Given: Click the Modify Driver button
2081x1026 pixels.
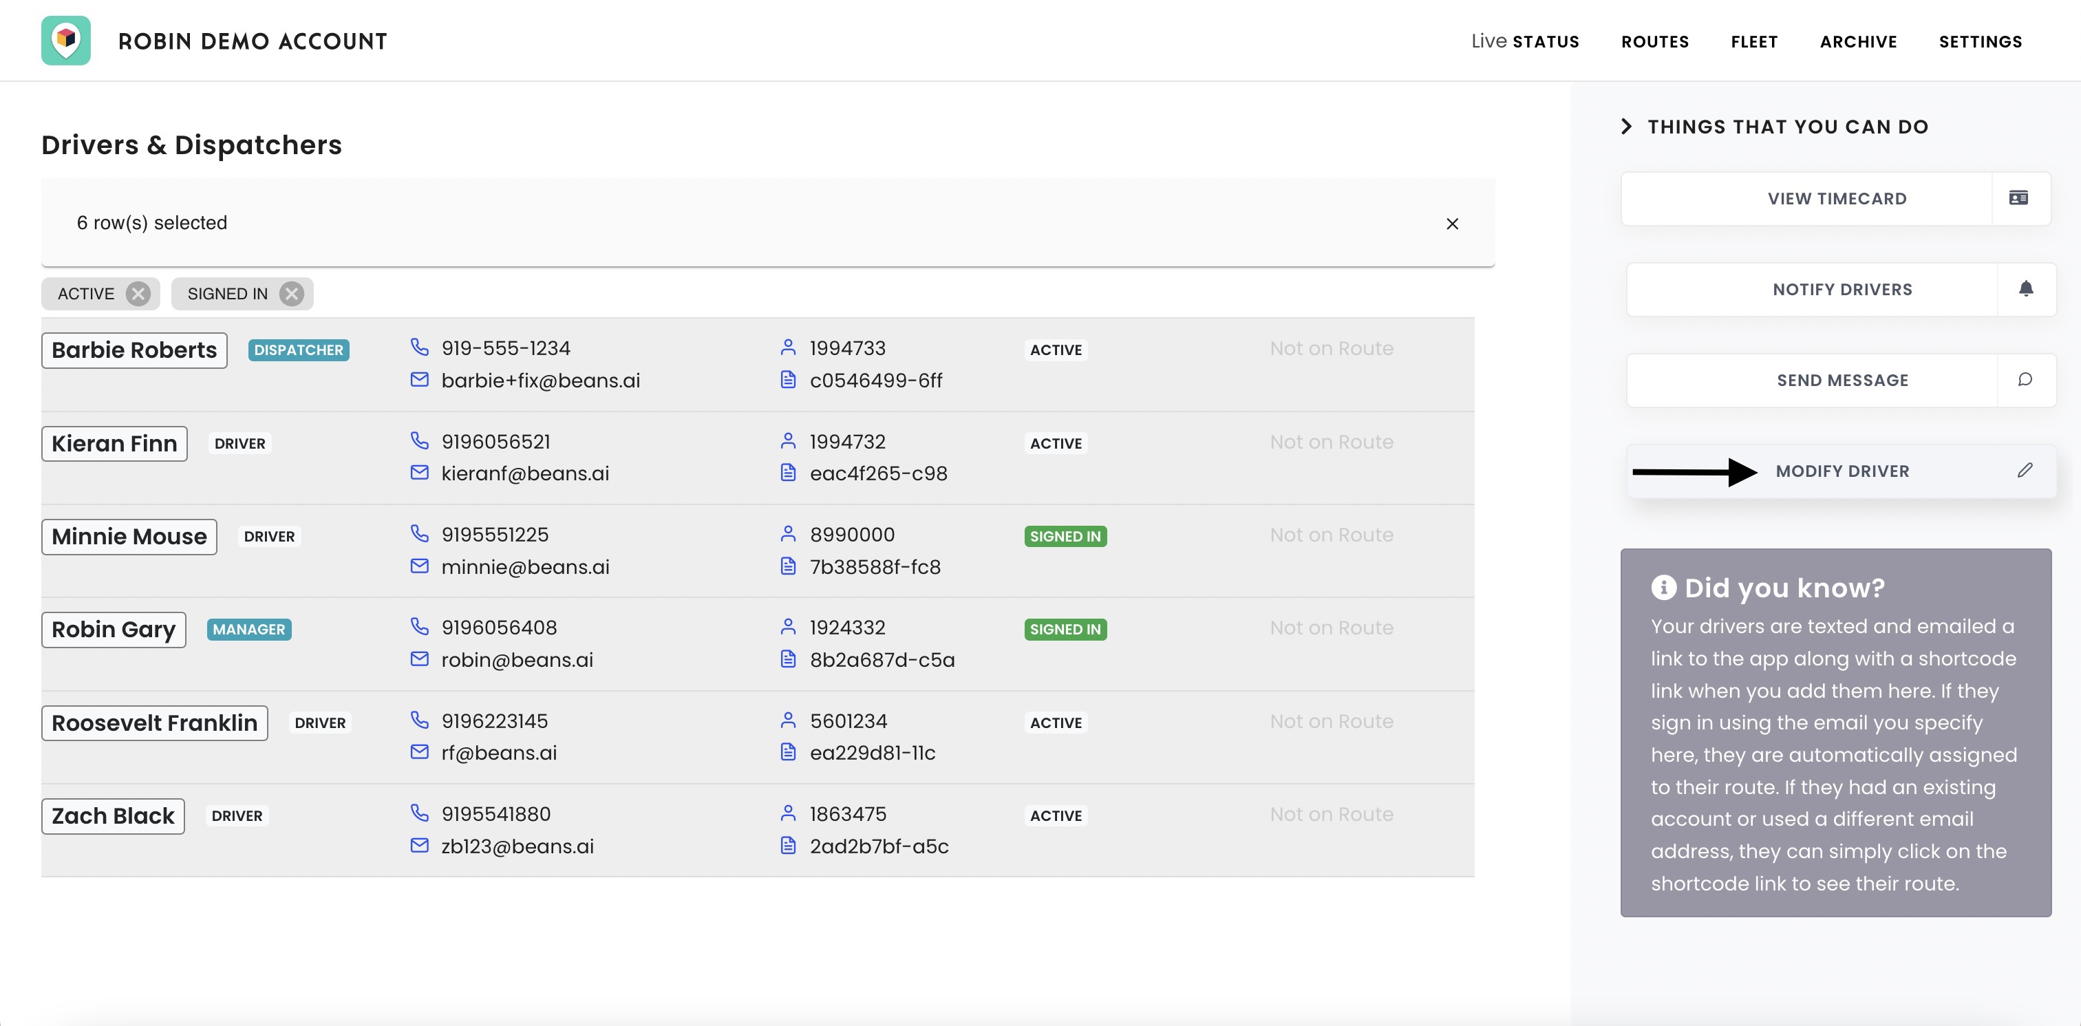Looking at the screenshot, I should click(x=1841, y=471).
